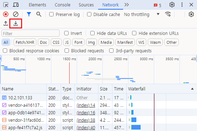Click stylesheet icon of app-0db14e9741 row
The width and height of the screenshot is (197, 131).
pyautogui.click(x=4, y=112)
